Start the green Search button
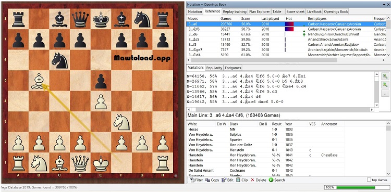Screen dimensions: 391x192 click(271, 180)
